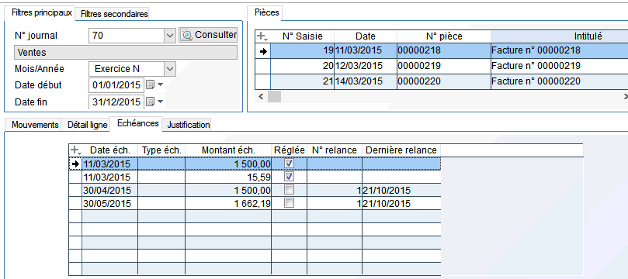Click the plus icon in Echéances grid header
Image resolution: width=628 pixels, height=279 pixels.
(75, 150)
